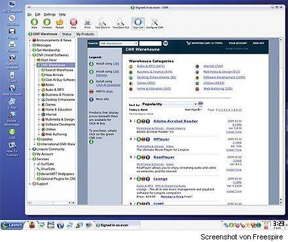Click the Launch button in taskbar
288x242 pixels.
coord(12,225)
